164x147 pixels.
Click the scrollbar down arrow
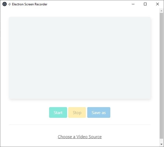[161, 144]
